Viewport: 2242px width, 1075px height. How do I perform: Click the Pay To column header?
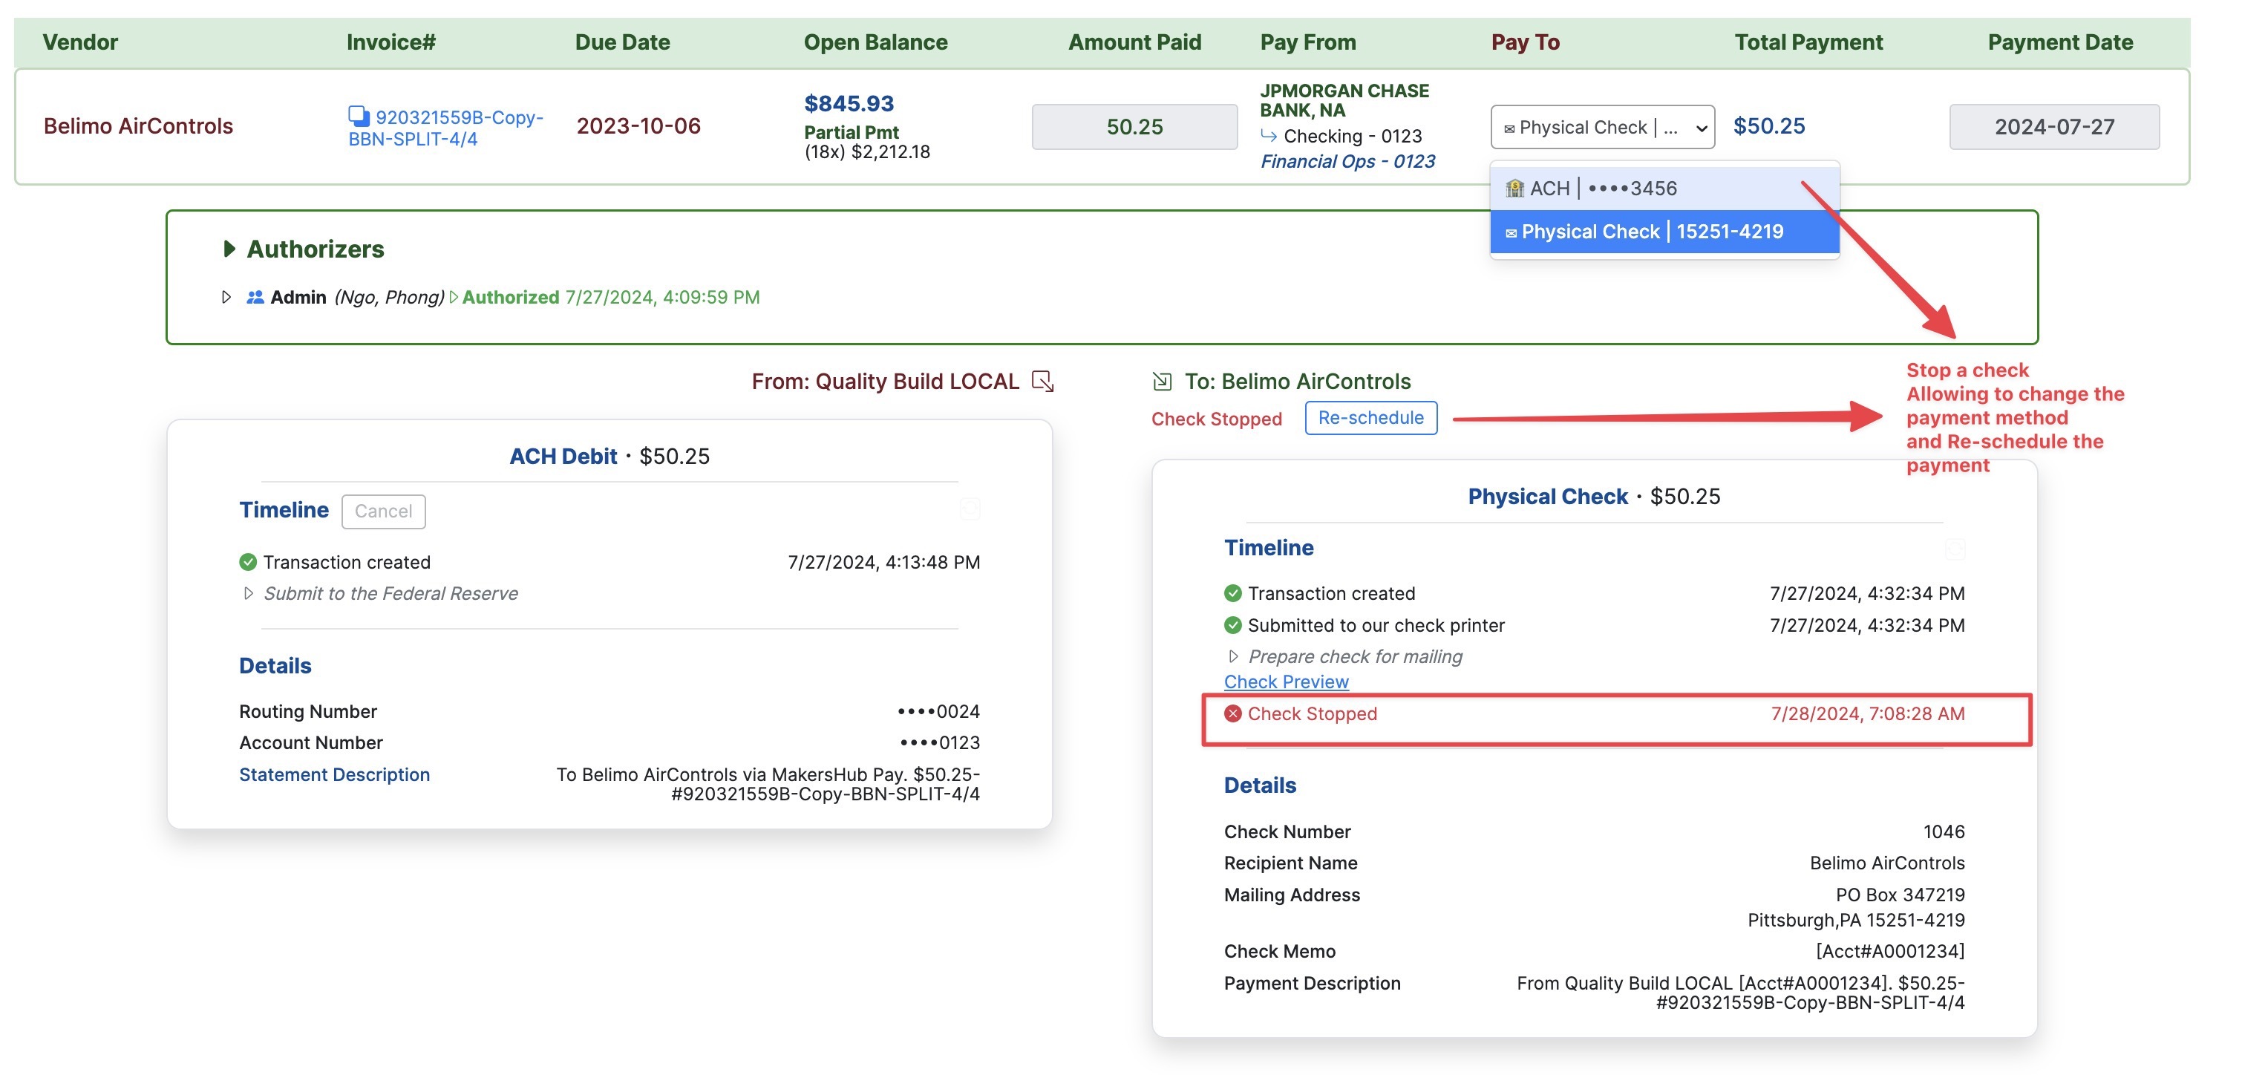pyautogui.click(x=1525, y=42)
